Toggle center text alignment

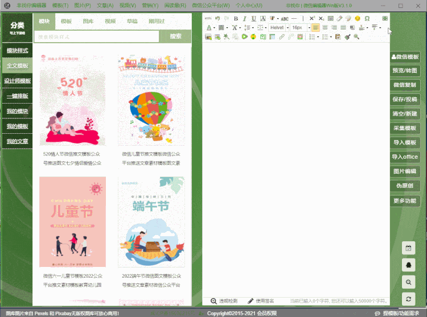coord(325,27)
